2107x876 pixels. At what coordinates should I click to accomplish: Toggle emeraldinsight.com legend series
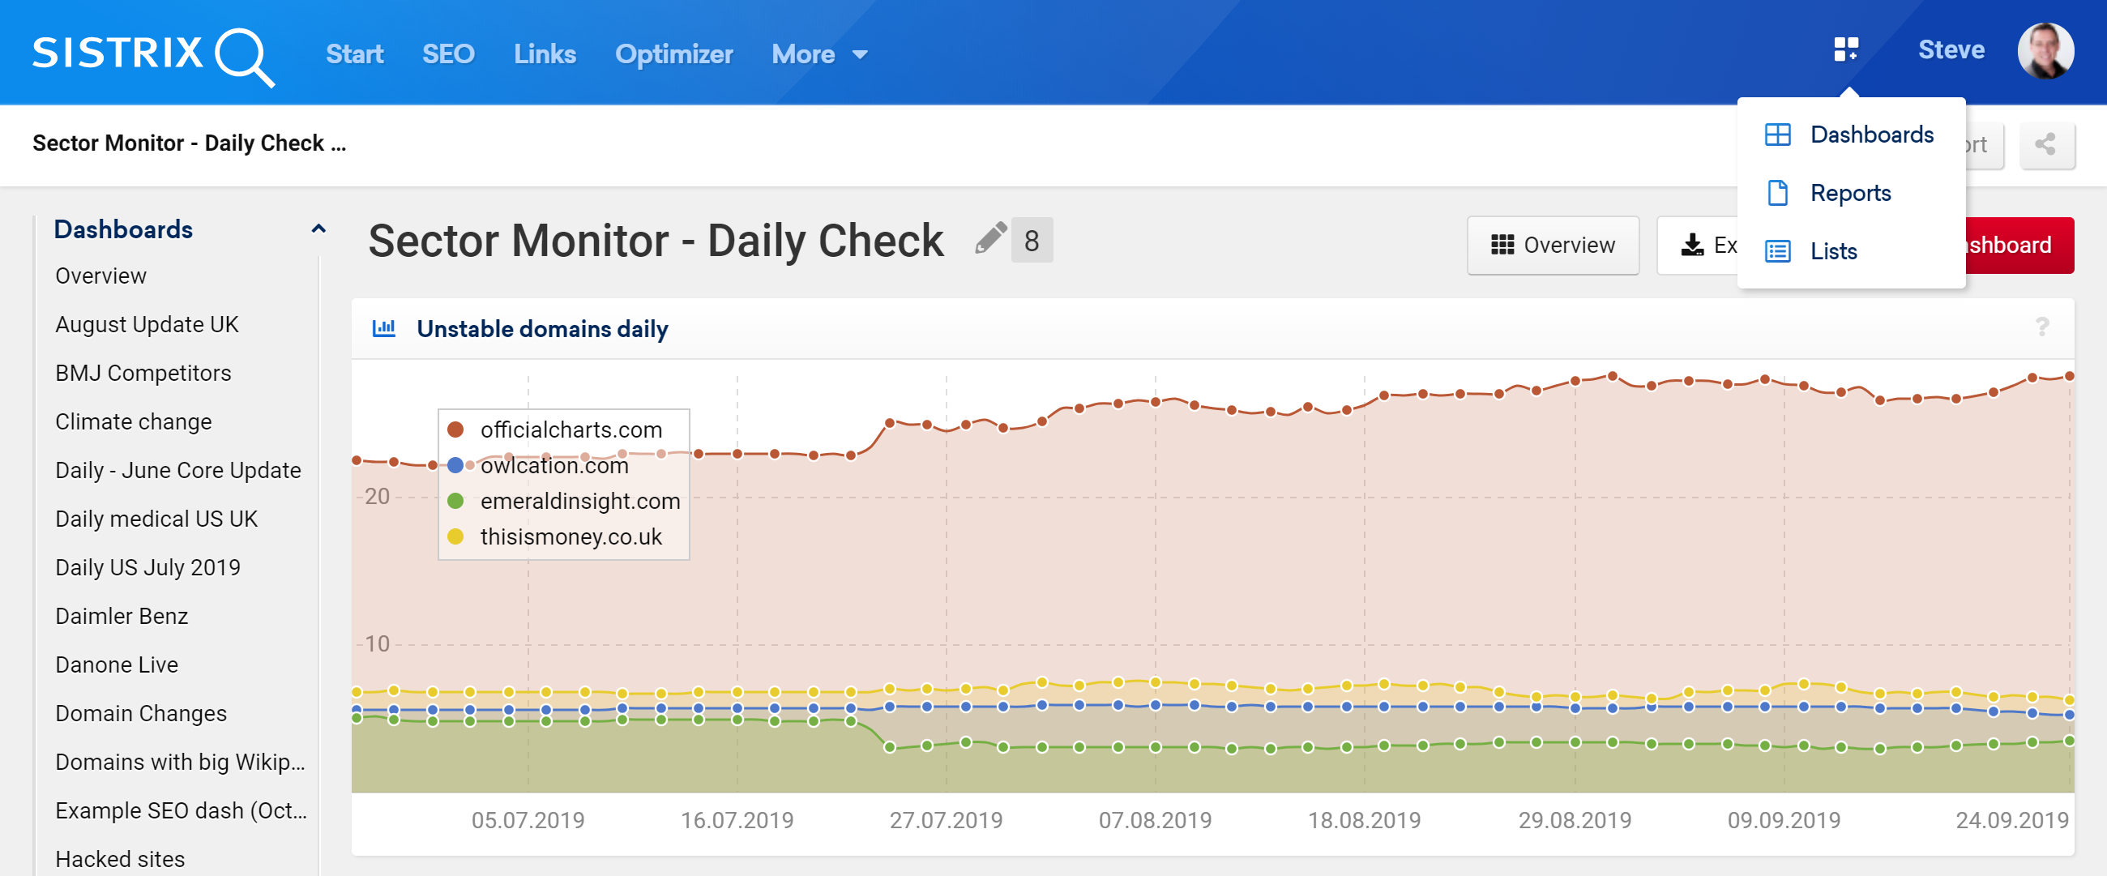(580, 501)
